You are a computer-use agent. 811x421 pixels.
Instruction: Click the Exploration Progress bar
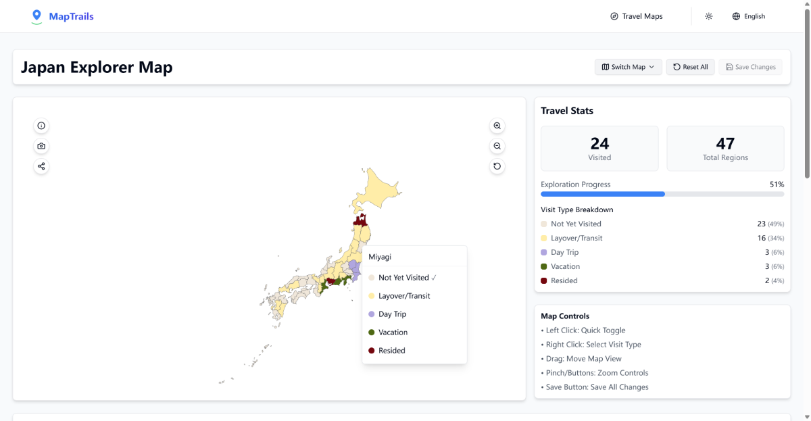click(x=662, y=194)
